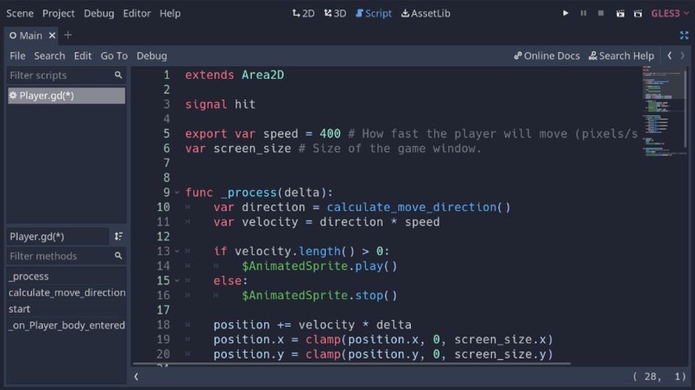Click the value 400 on line 5

(331, 134)
